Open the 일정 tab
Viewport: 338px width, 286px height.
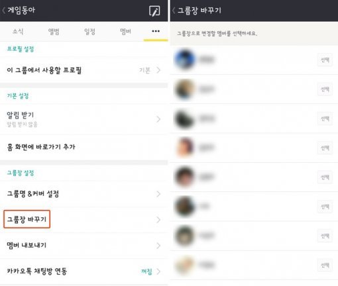coord(89,31)
